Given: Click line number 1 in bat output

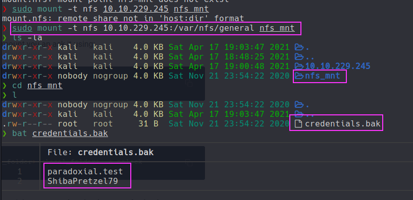Looking at the screenshot, I should tap(20, 172).
